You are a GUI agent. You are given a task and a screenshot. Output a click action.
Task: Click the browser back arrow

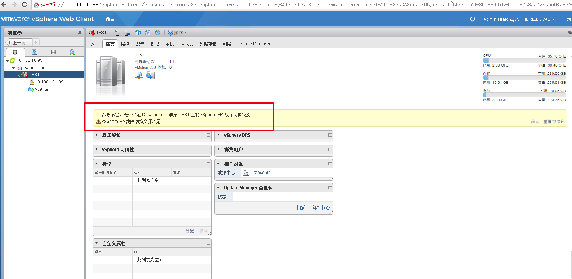[x=4, y=5]
